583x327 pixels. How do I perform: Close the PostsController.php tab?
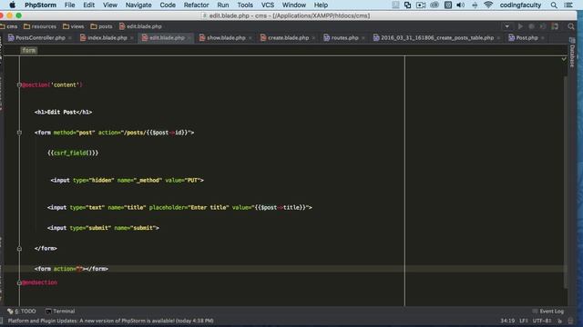point(70,38)
